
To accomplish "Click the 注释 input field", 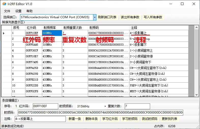I will coord(40,119).
